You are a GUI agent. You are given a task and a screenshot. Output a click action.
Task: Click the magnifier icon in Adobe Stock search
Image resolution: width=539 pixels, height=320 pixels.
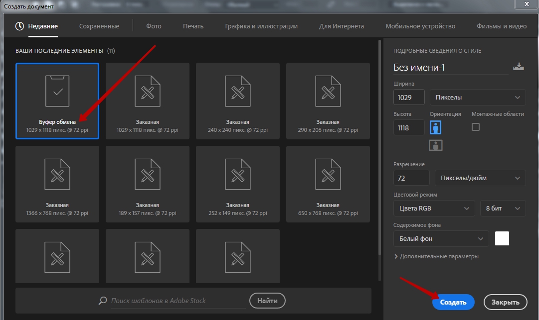103,301
